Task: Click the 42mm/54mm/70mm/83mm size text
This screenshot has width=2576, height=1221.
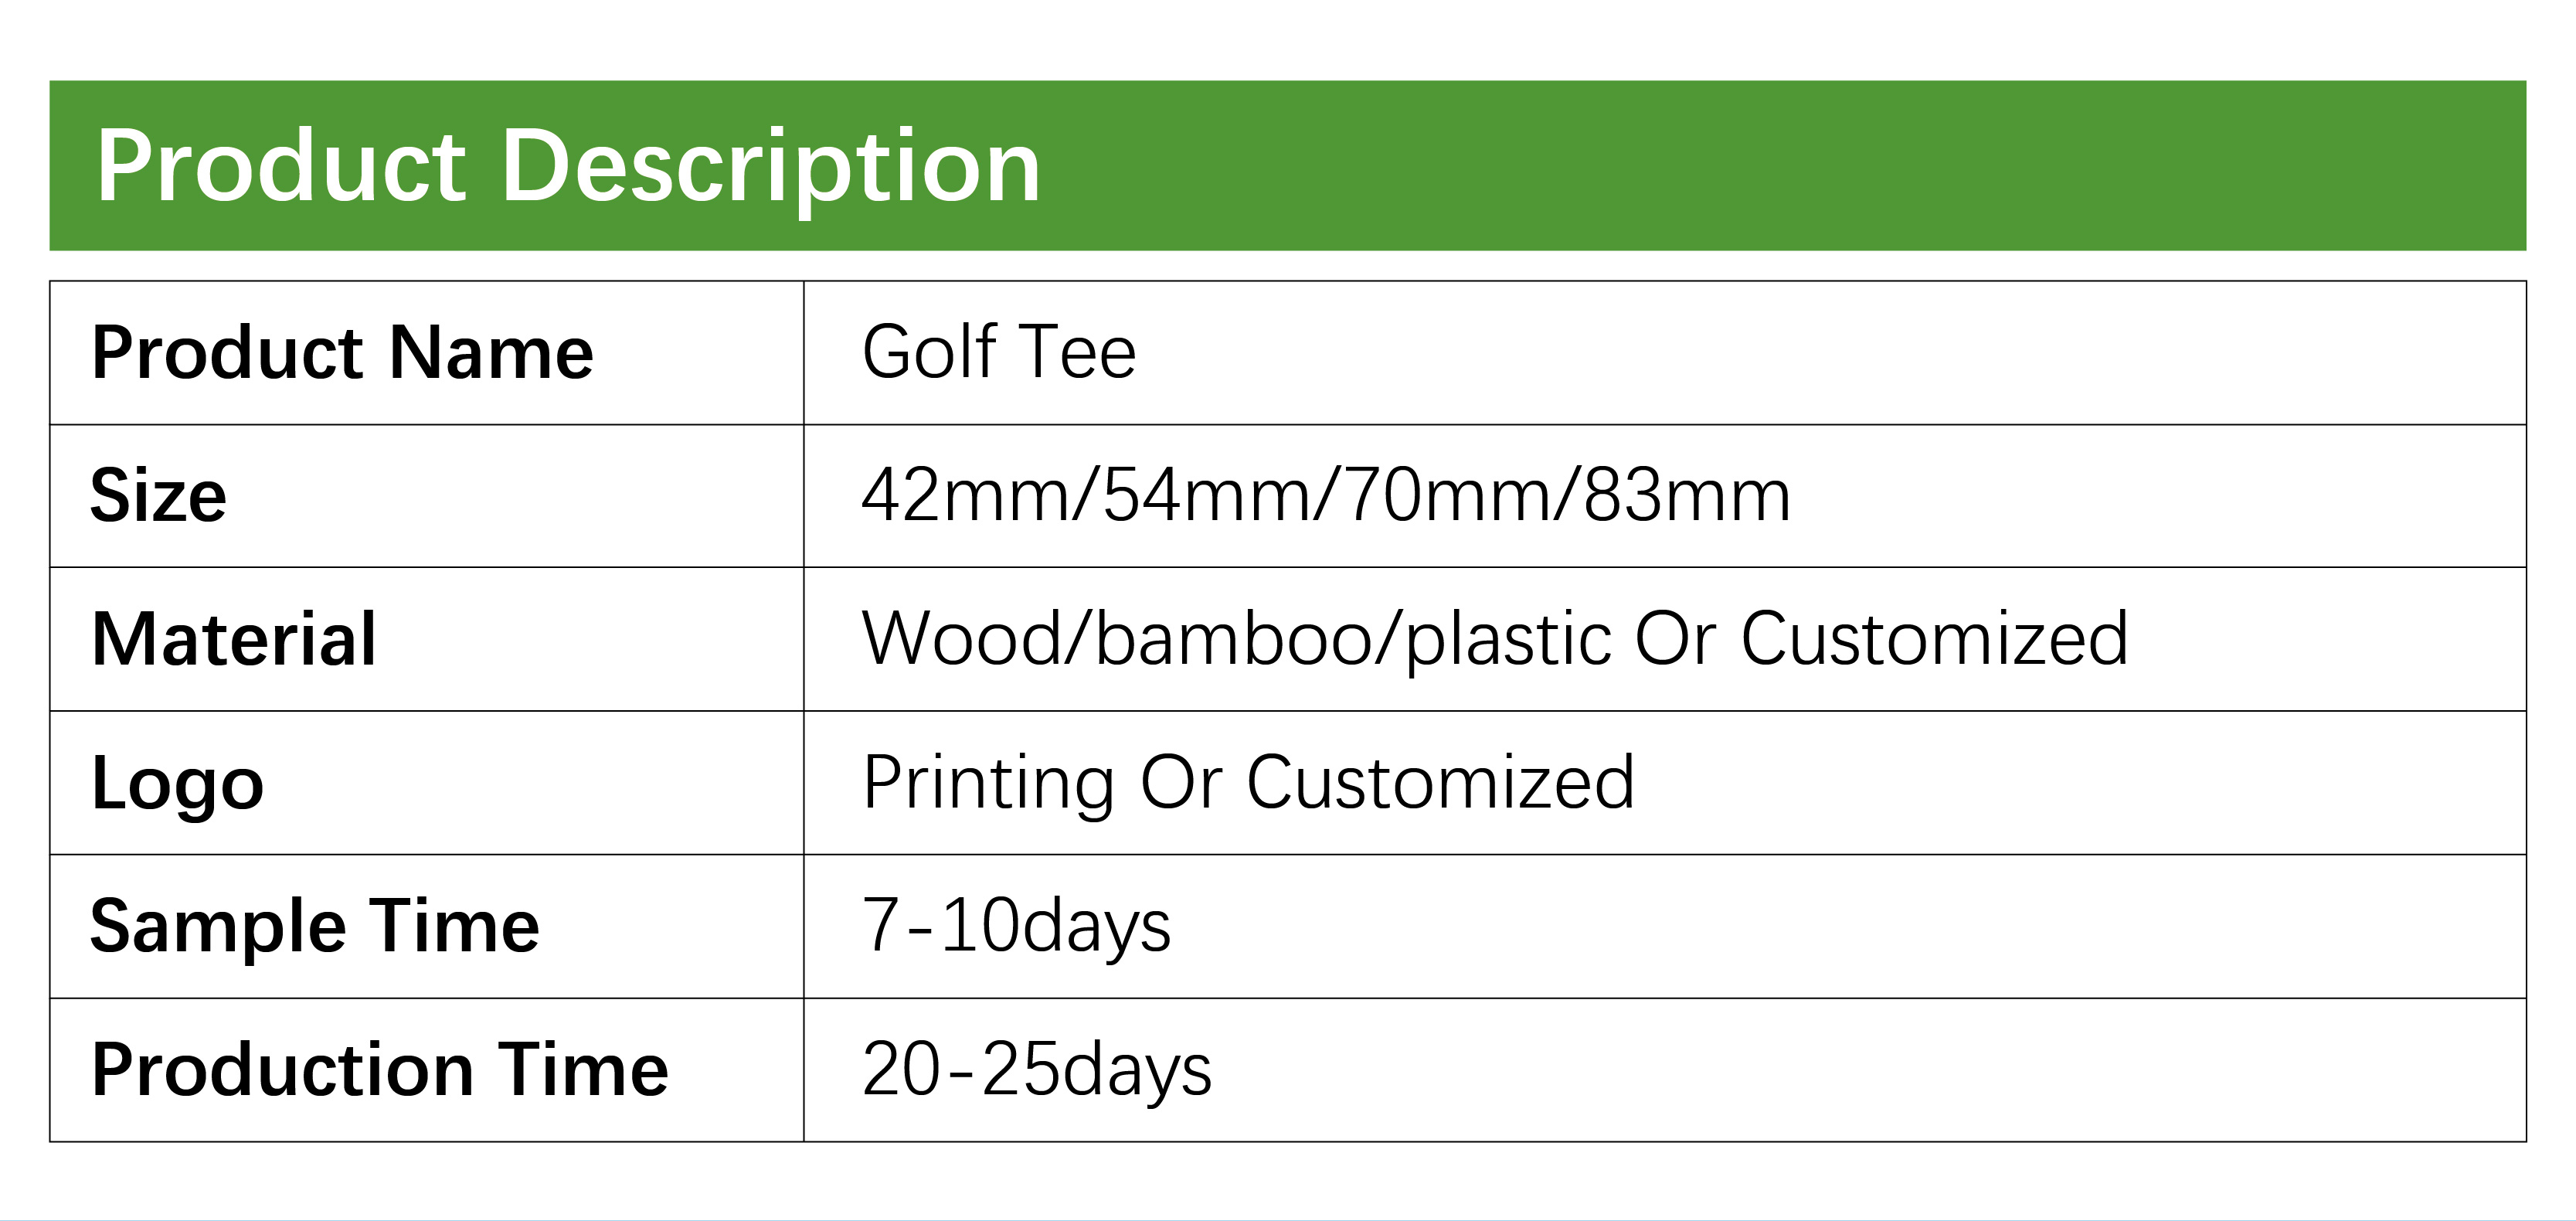Action: point(1326,496)
